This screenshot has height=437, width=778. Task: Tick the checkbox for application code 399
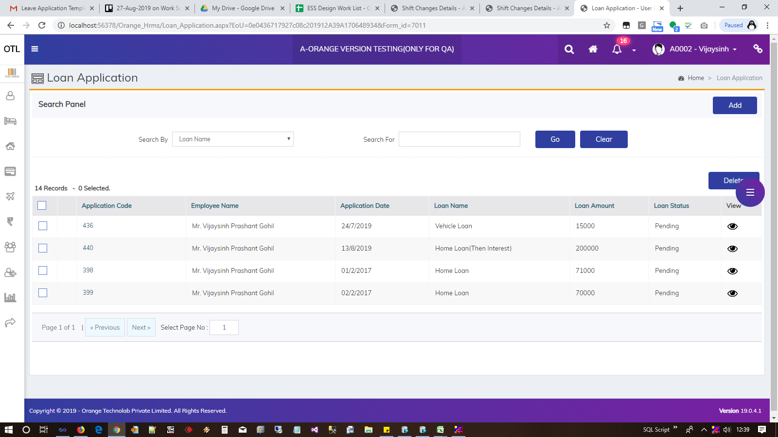43,293
